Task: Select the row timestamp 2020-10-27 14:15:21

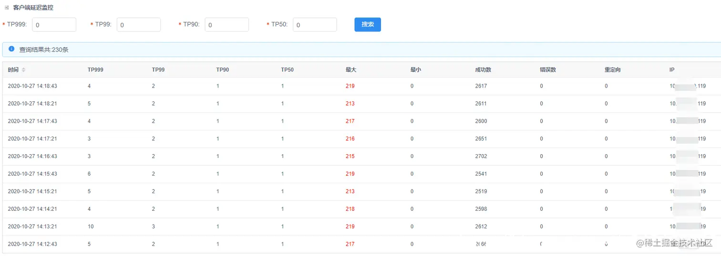Action: [32, 192]
